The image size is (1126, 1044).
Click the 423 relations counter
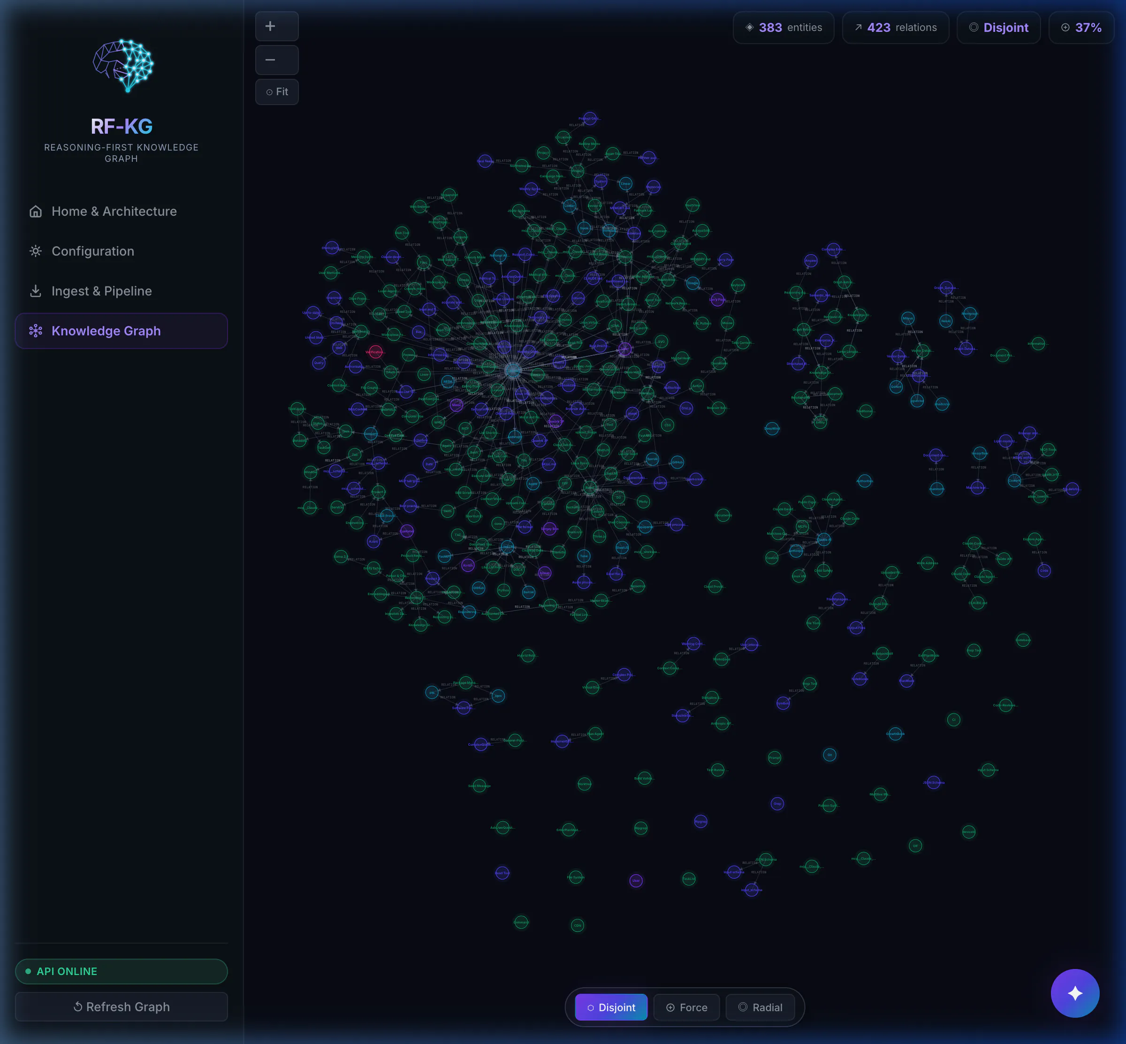click(x=895, y=28)
